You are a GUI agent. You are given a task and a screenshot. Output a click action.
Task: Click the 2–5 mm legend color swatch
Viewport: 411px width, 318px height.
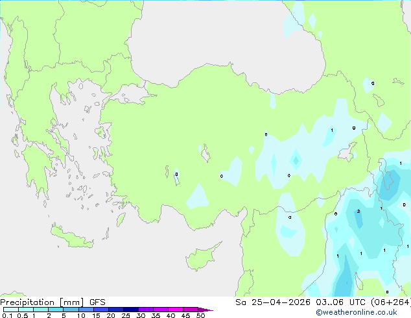point(56,310)
